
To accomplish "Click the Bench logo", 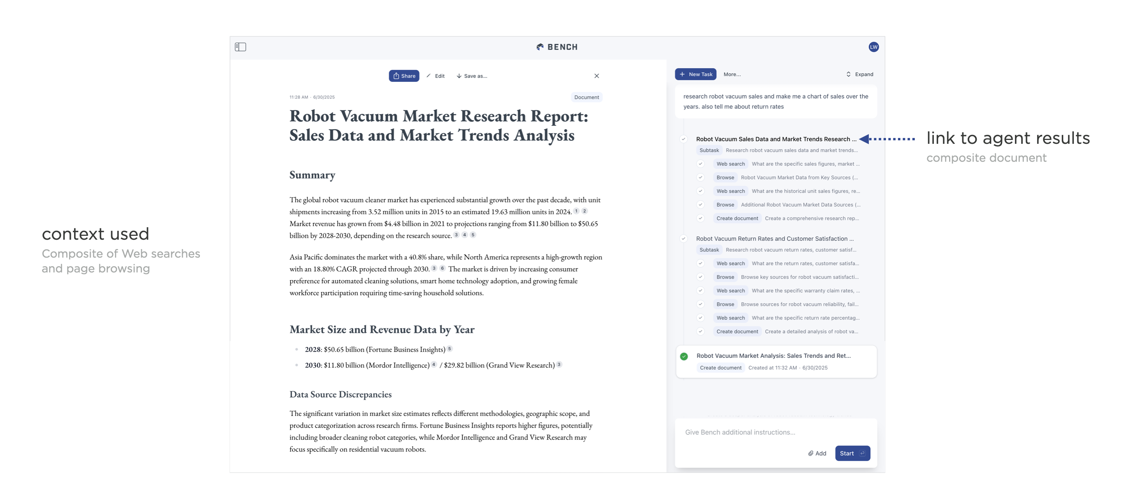I will 557,47.
